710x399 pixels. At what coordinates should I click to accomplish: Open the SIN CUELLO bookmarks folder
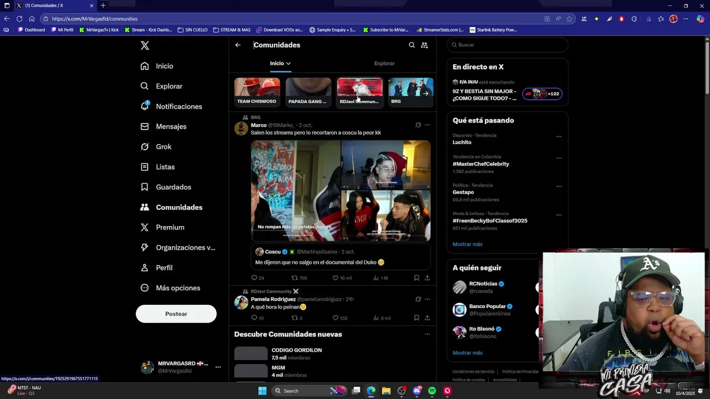pyautogui.click(x=192, y=30)
